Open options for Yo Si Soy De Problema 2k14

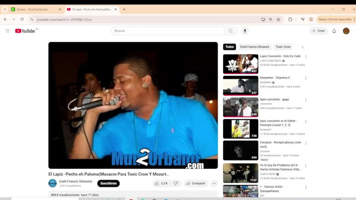tap(306, 166)
